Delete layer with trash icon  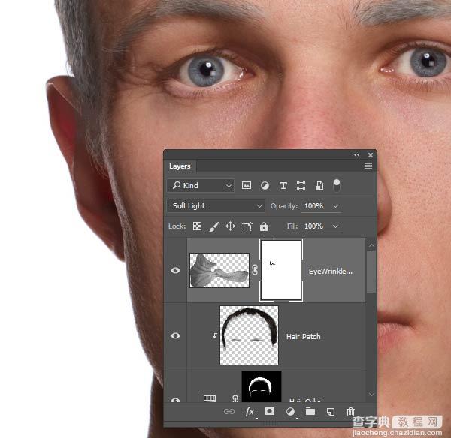(350, 412)
